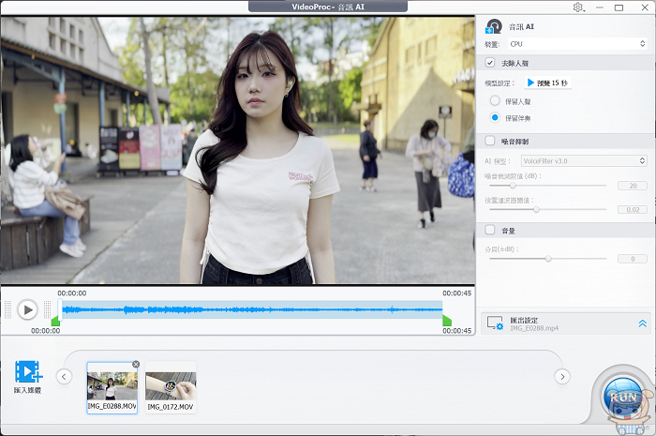
Task: Remove IMG_E0288.MOV with its X icon
Action: click(136, 364)
